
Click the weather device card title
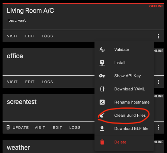pyautogui.click(x=18, y=148)
